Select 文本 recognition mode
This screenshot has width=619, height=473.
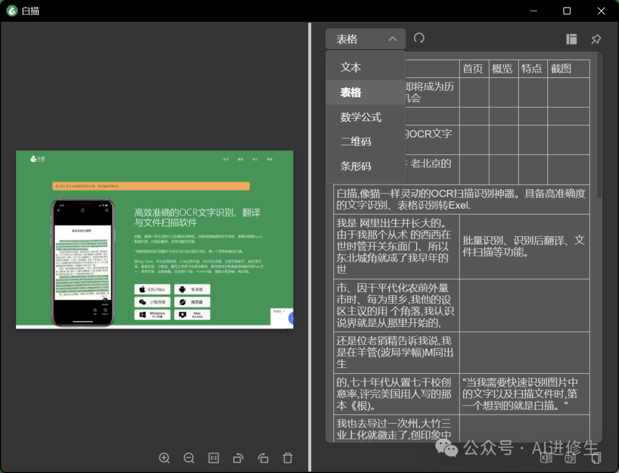coord(366,67)
